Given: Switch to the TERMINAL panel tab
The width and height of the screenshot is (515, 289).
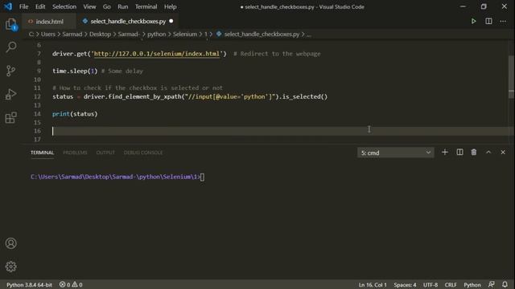Looking at the screenshot, I should pos(42,153).
